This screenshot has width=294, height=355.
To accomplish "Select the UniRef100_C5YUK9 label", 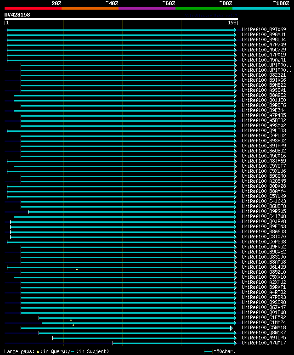I will 264,196.
